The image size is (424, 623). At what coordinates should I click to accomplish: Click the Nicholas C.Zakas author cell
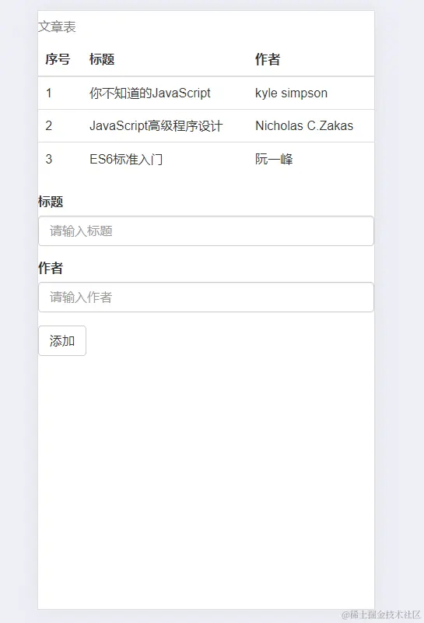point(304,126)
